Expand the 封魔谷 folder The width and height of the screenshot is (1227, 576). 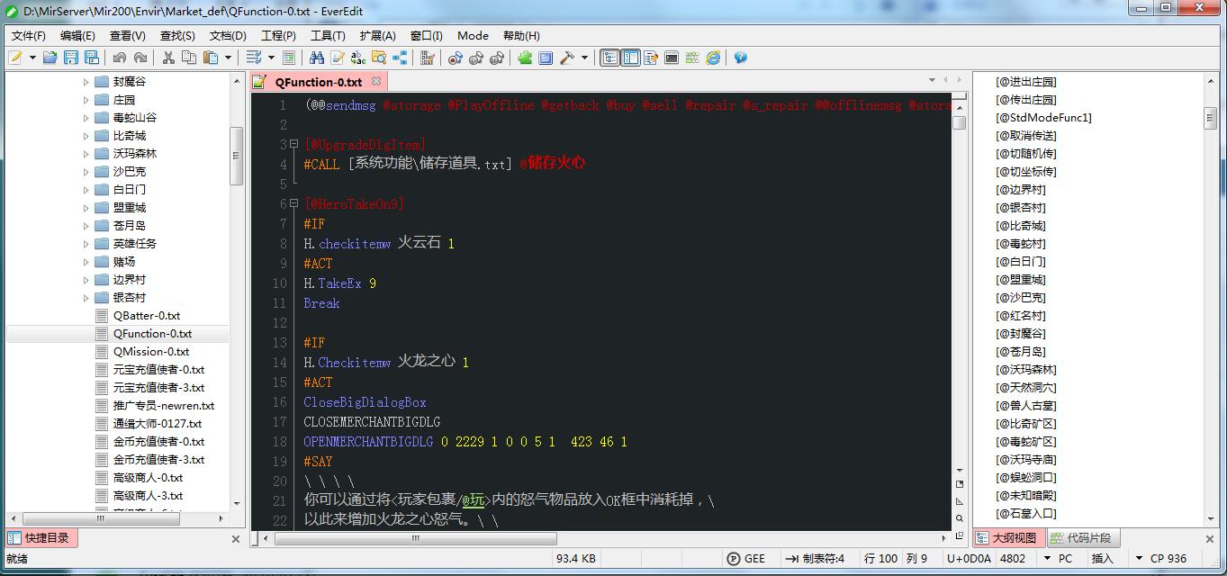[x=86, y=81]
